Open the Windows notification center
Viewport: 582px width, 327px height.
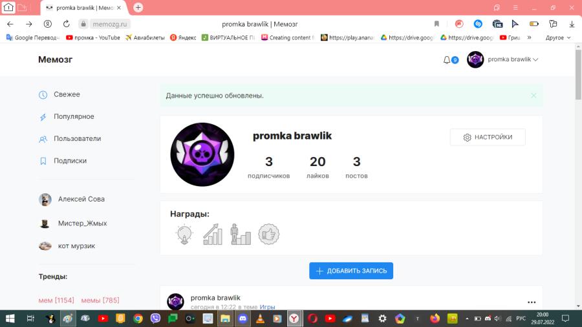point(565,319)
